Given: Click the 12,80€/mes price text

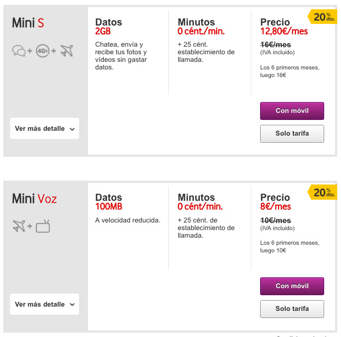Looking at the screenshot, I should [x=284, y=31].
